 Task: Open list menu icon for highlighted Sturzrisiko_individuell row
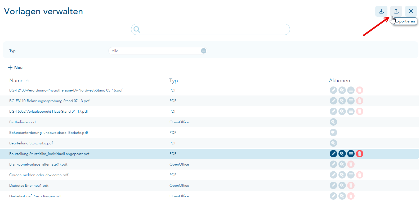click(351, 154)
